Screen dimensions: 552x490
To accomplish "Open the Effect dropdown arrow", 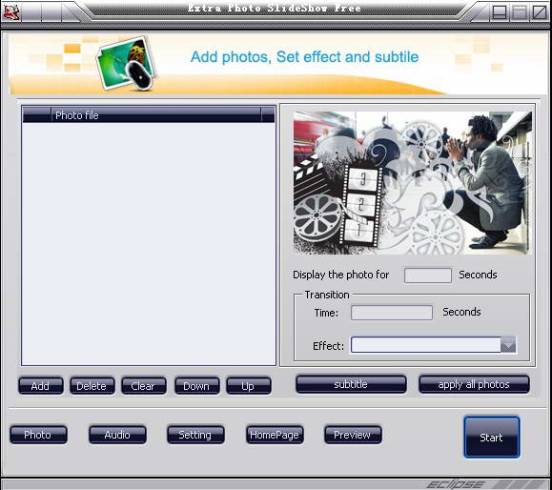I will (508, 345).
